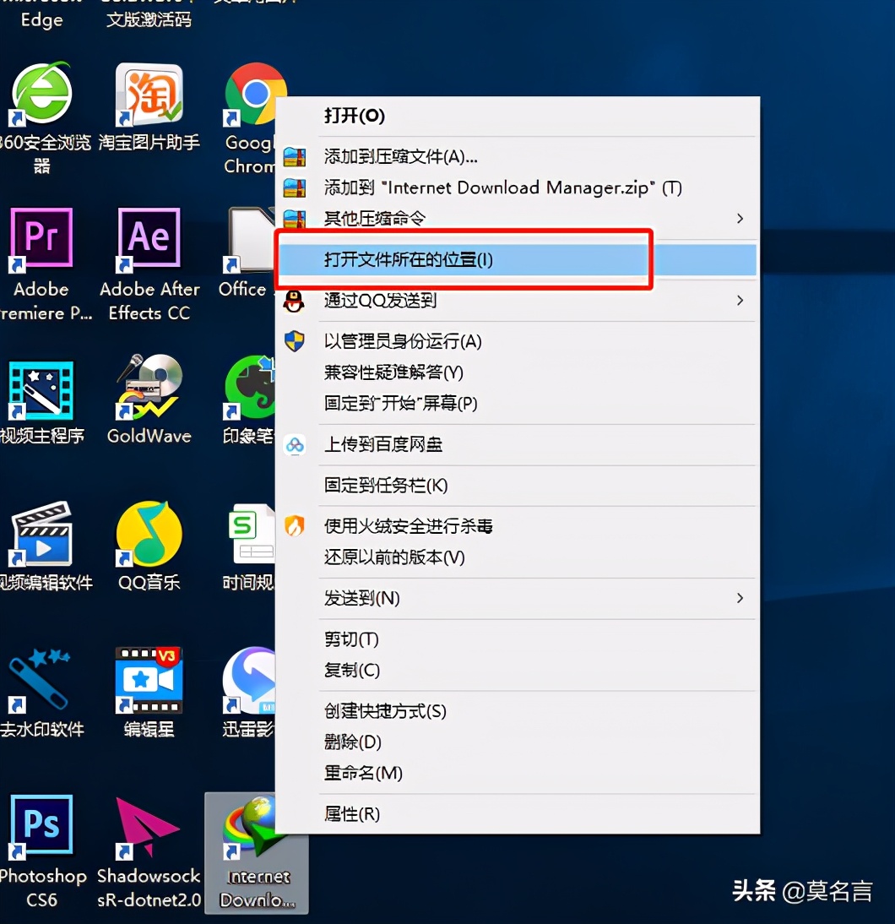Select the Shadowsocks paper plane icon
Image resolution: width=895 pixels, height=924 pixels.
click(x=147, y=828)
